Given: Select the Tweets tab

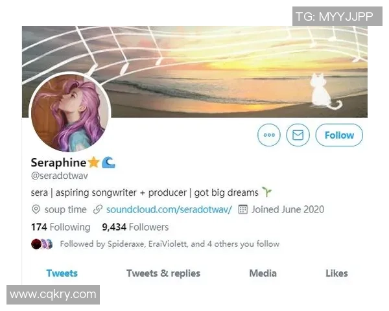Looking at the screenshot, I should (x=62, y=273).
